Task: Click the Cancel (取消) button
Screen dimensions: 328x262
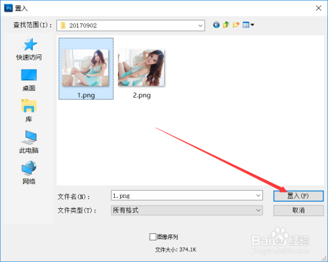Action: (298, 210)
